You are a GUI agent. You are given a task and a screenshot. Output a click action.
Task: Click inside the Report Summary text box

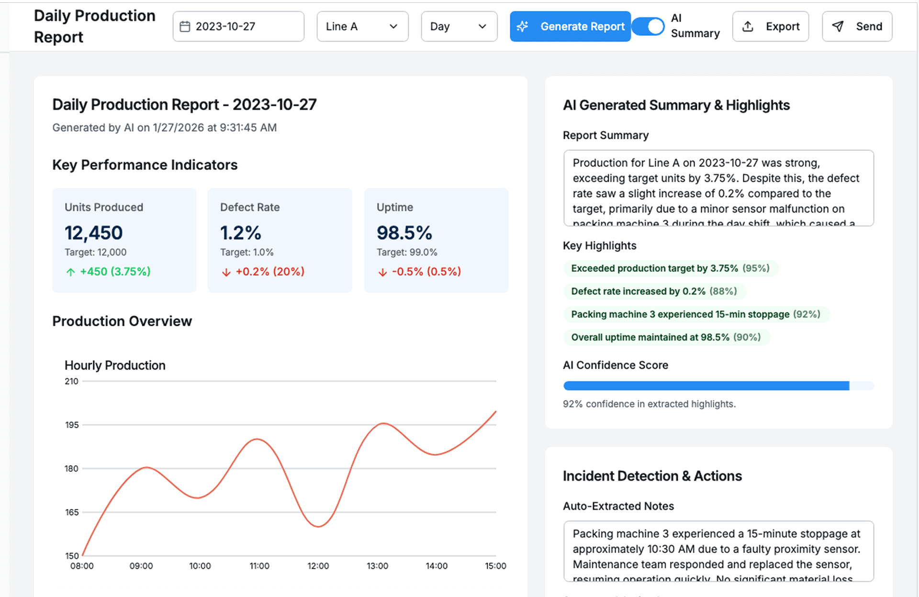[718, 188]
